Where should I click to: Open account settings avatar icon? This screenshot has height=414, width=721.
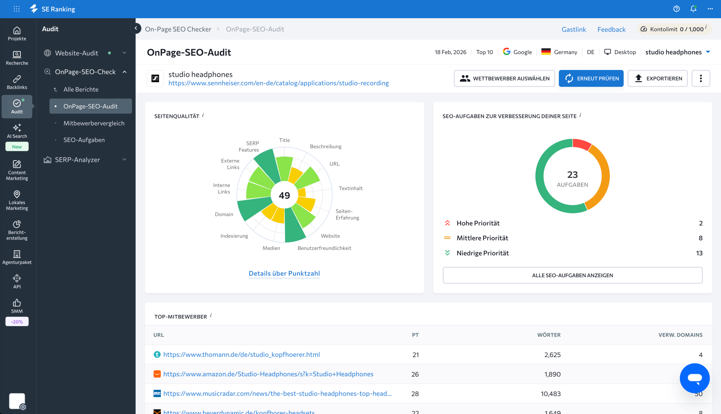pyautogui.click(x=17, y=401)
